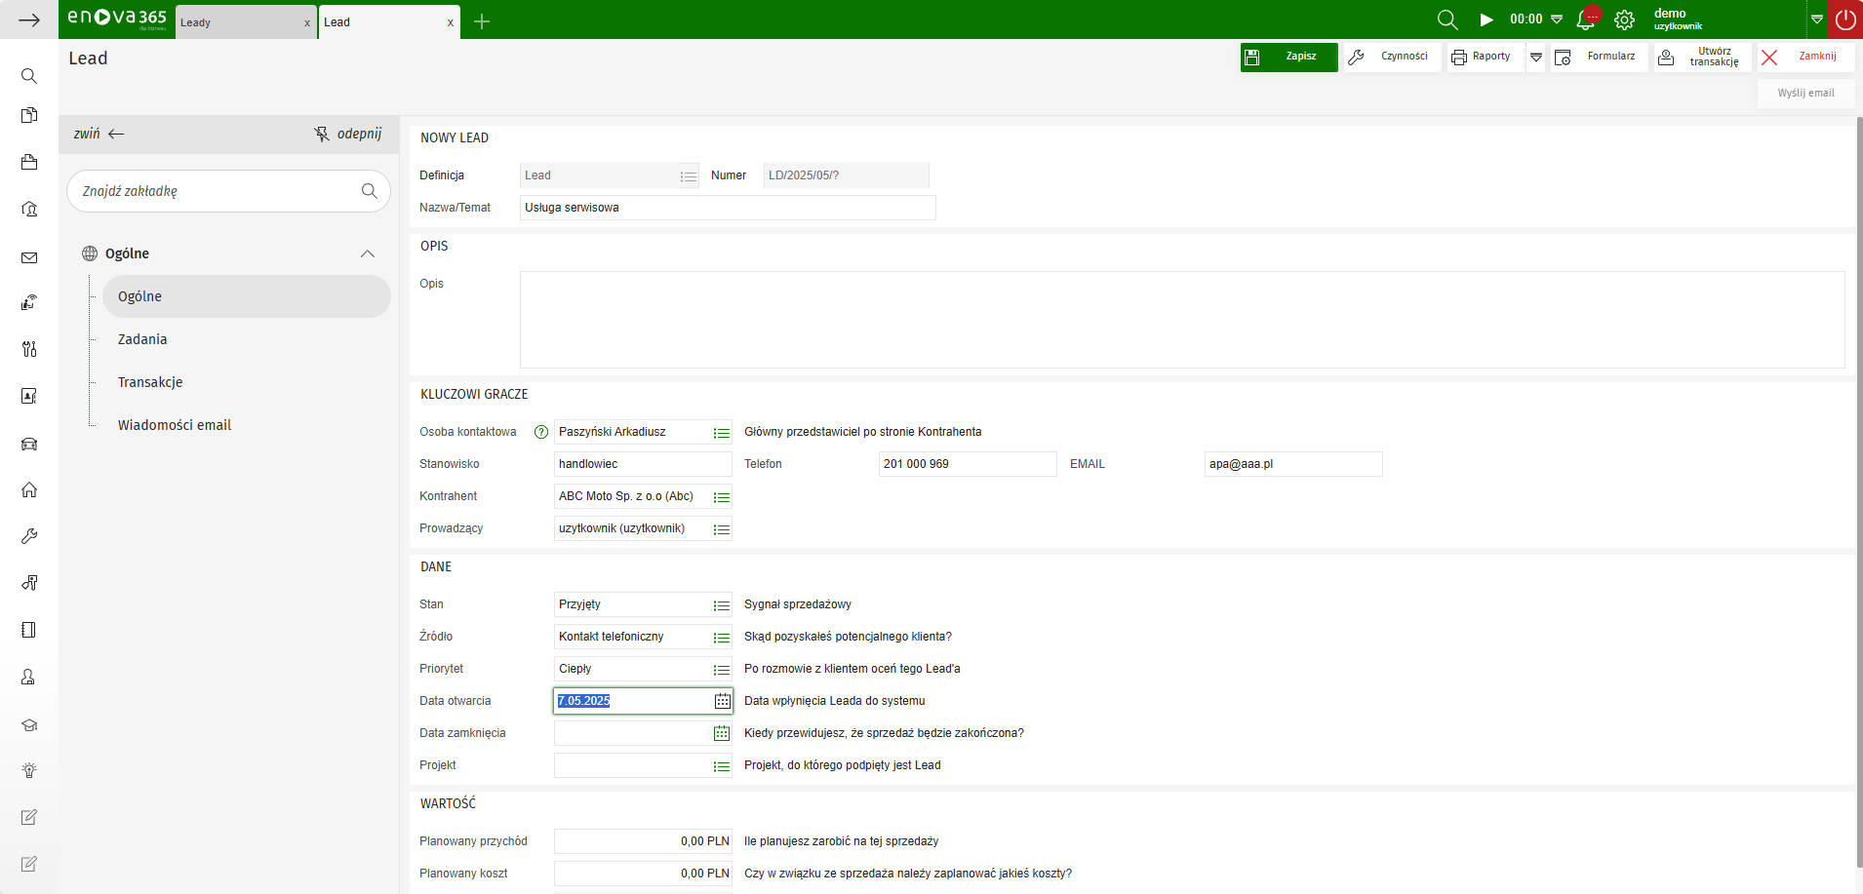Click the envelope icon in left sidebar
The image size is (1863, 894).
[29, 258]
